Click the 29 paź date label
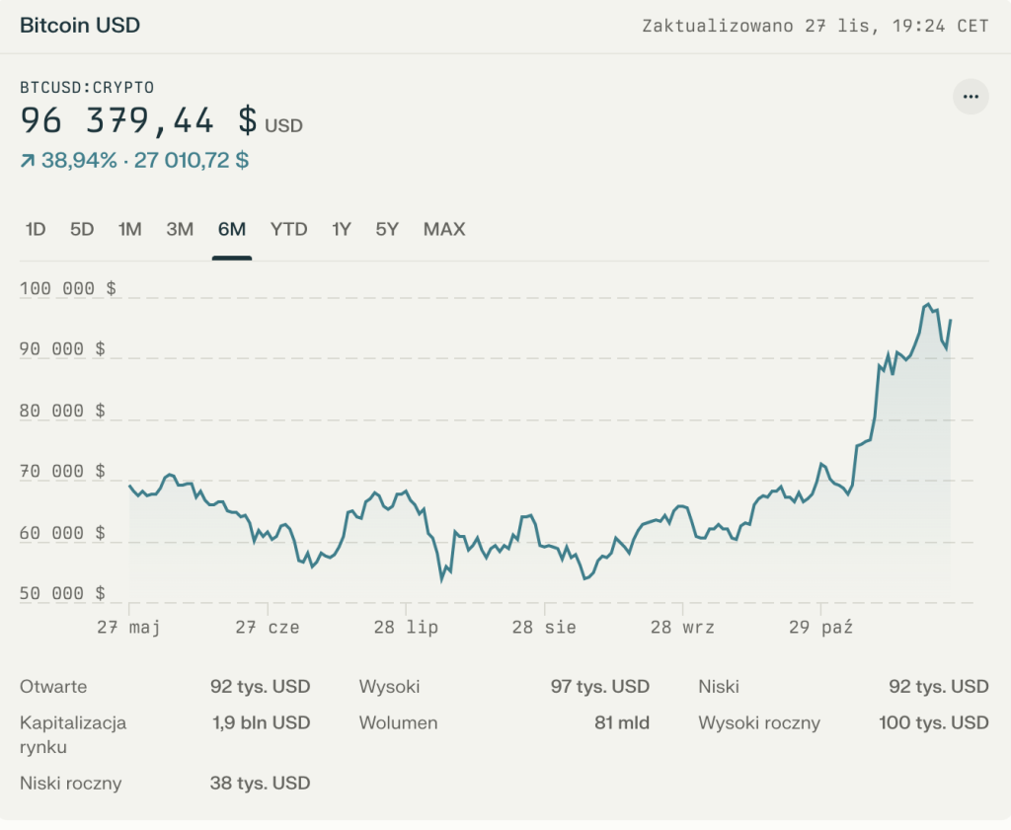 point(822,626)
